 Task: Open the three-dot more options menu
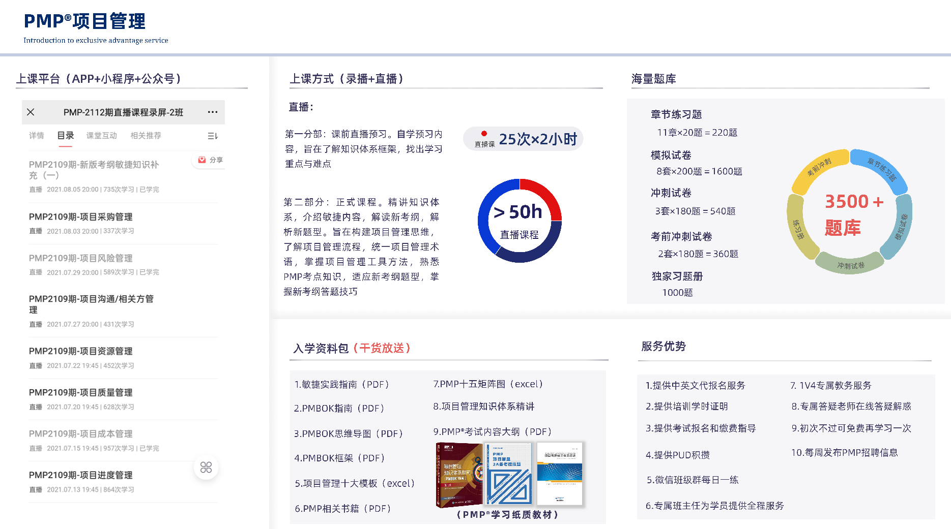[x=213, y=112]
